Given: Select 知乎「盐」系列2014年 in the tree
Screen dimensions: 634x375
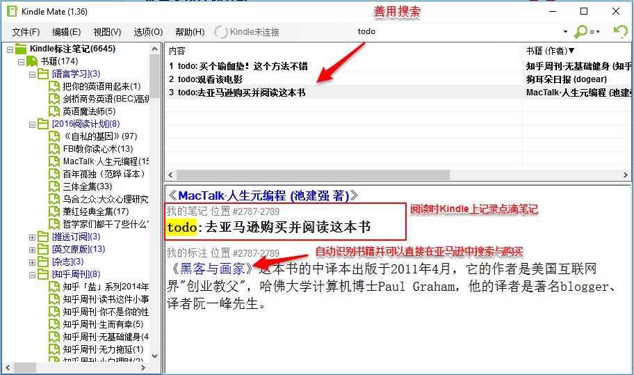Looking at the screenshot, I should tap(106, 287).
